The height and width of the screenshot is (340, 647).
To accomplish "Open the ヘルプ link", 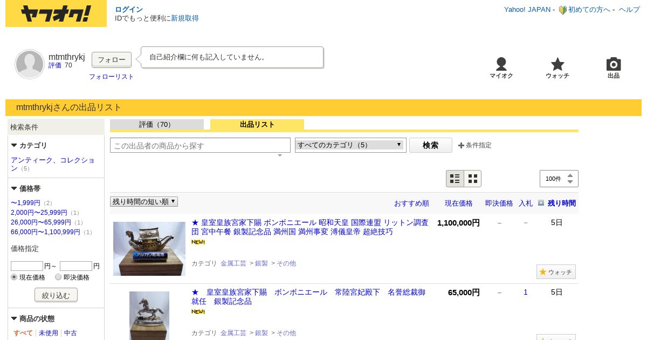I will (x=629, y=10).
